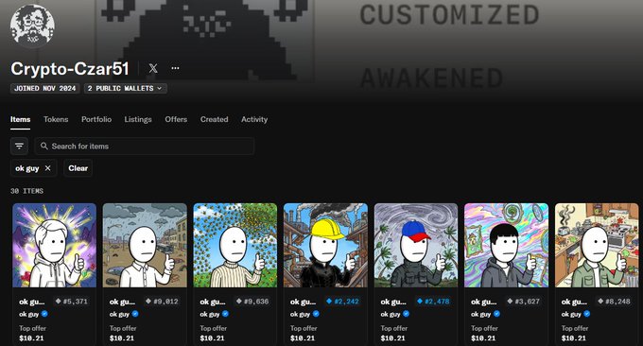The height and width of the screenshot is (346, 643).
Task: Click rarity rank badge #3,627
Action: [524, 302]
